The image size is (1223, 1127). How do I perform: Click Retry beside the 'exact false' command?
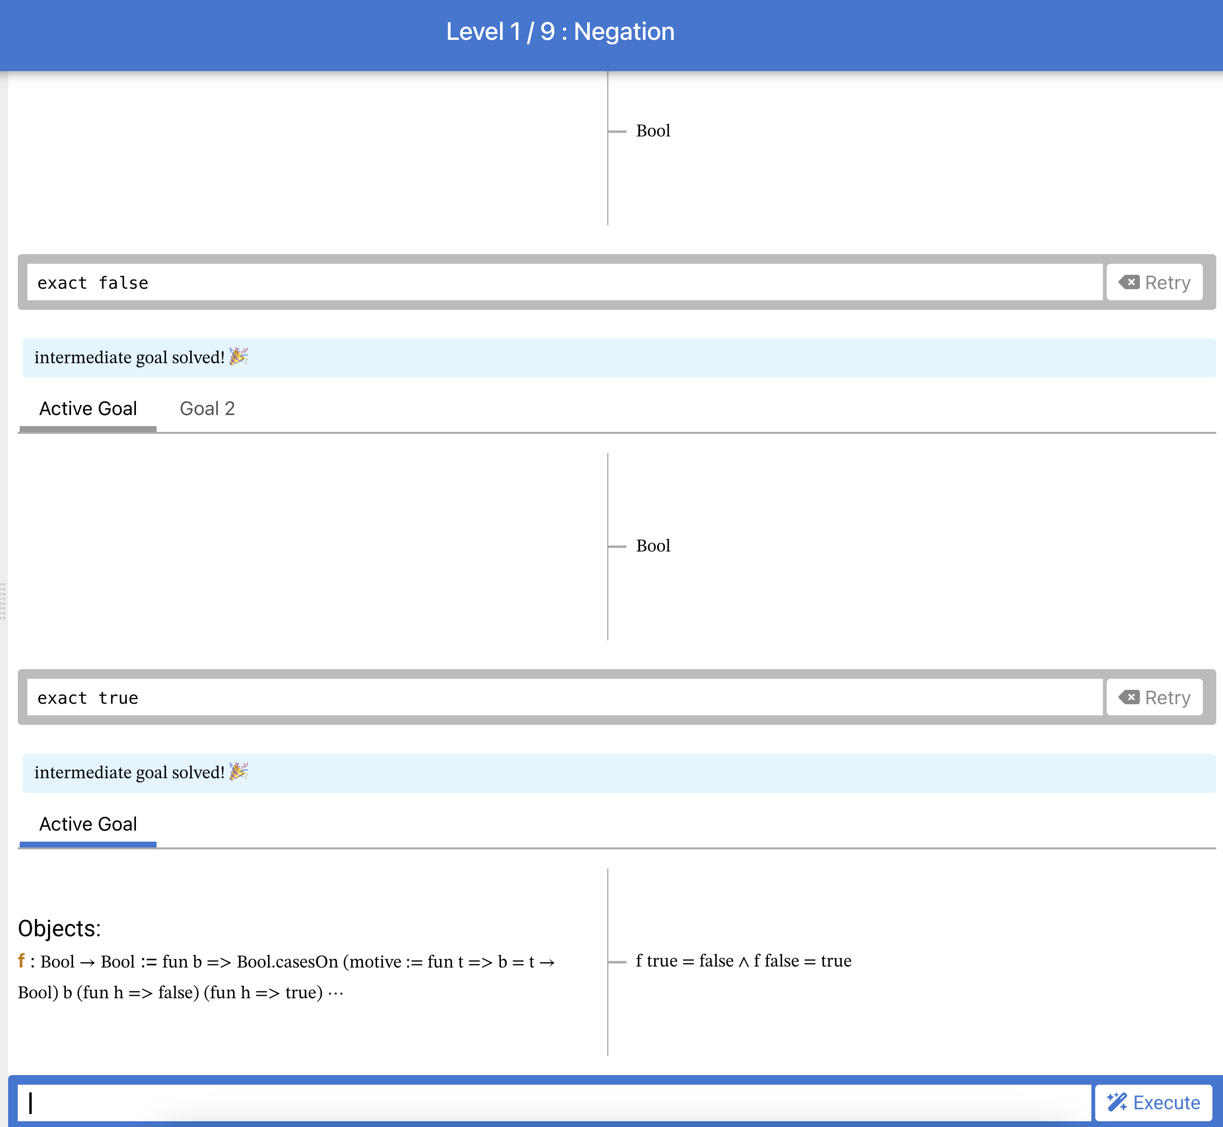(x=1154, y=282)
